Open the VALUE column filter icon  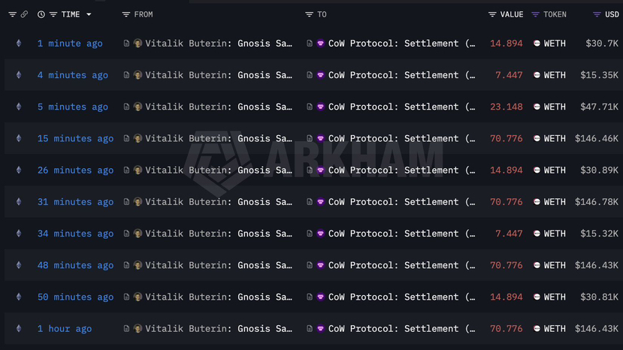[492, 14]
